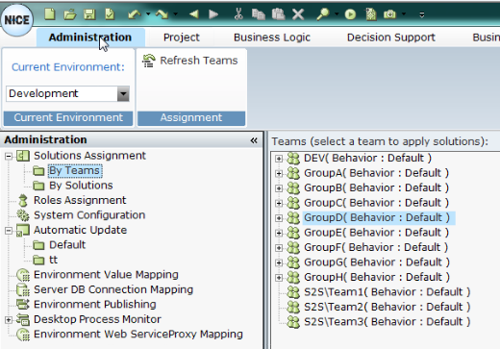This screenshot has height=349, width=500.
Task: Redo the last action
Action: (x=162, y=14)
